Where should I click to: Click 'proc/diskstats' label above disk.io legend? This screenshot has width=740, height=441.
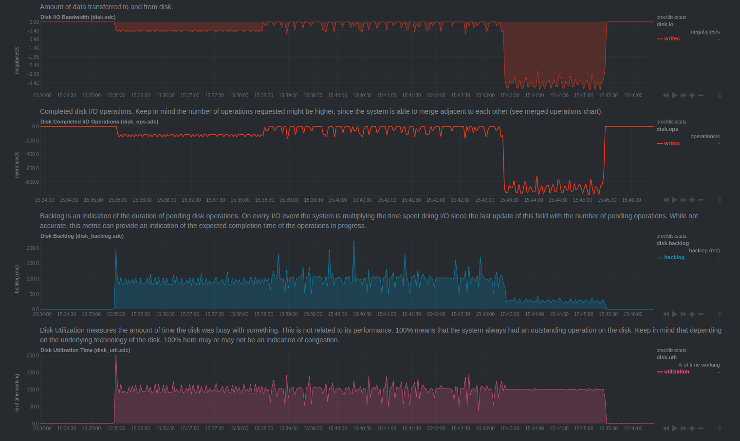671,17
